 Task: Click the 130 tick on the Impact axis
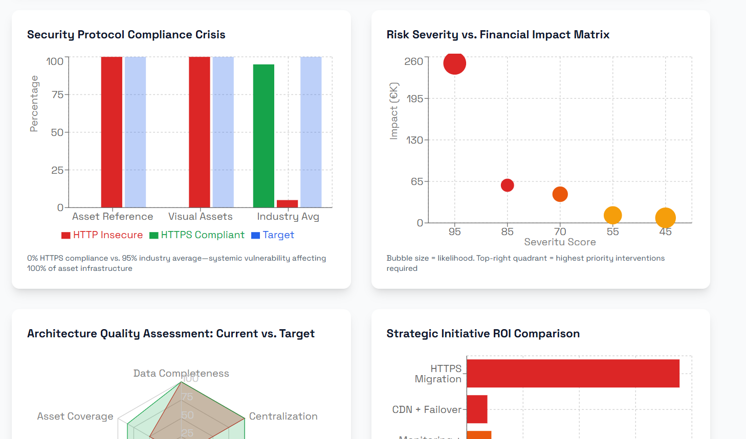click(415, 140)
